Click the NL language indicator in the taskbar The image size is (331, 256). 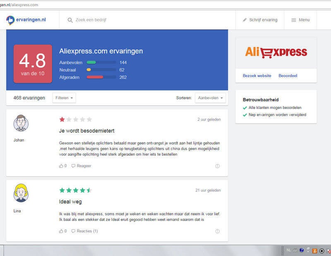(x=288, y=250)
